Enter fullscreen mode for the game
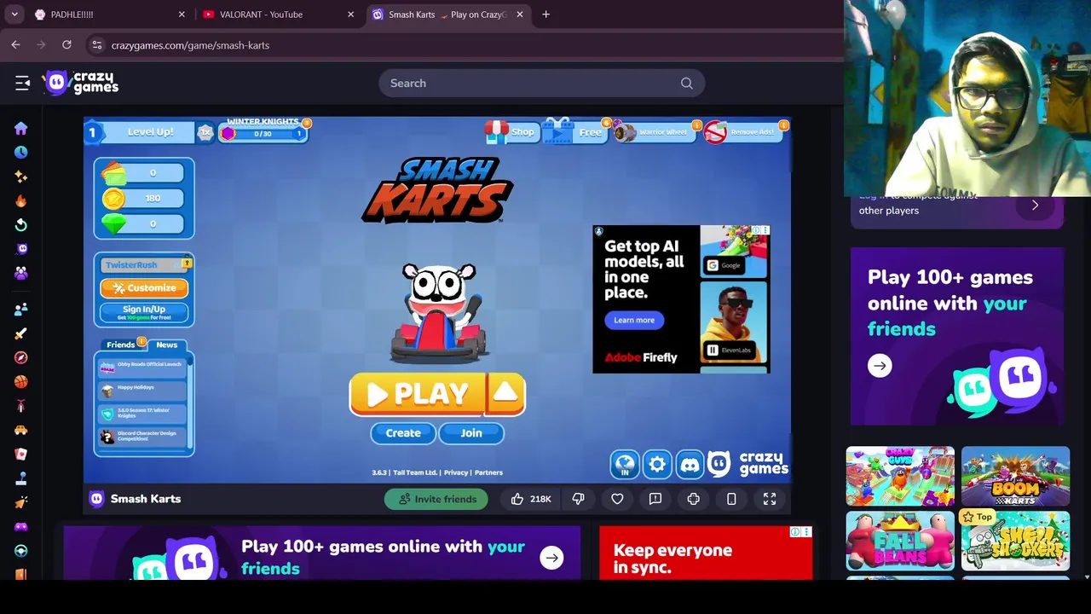Image resolution: width=1091 pixels, height=614 pixels. coord(770,499)
